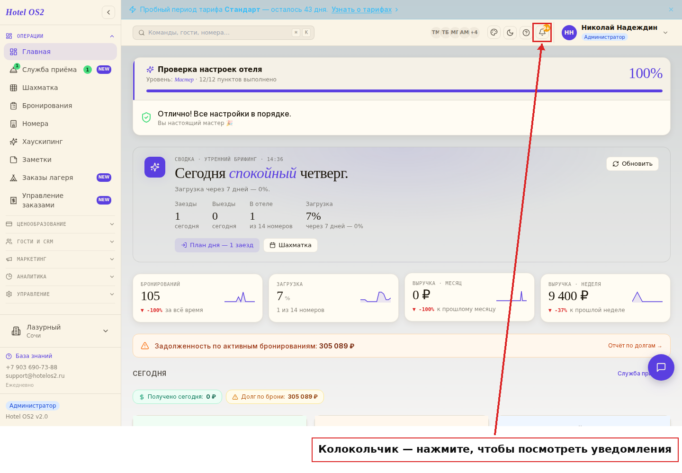Click План дня — 1 заезд button
The height and width of the screenshot is (473, 682).
[x=217, y=245]
